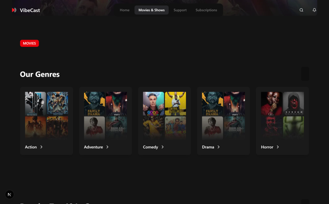Select the Movies & Shows tab
This screenshot has height=204, width=329.
(151, 10)
